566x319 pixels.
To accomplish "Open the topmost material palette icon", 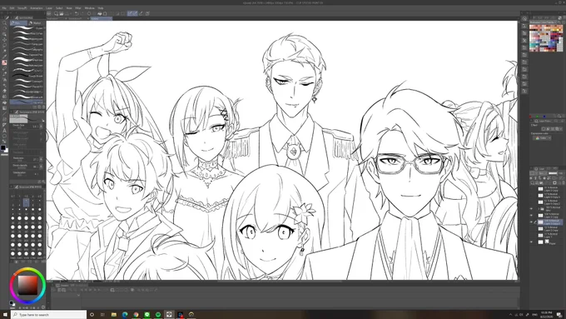I will (524, 18).
